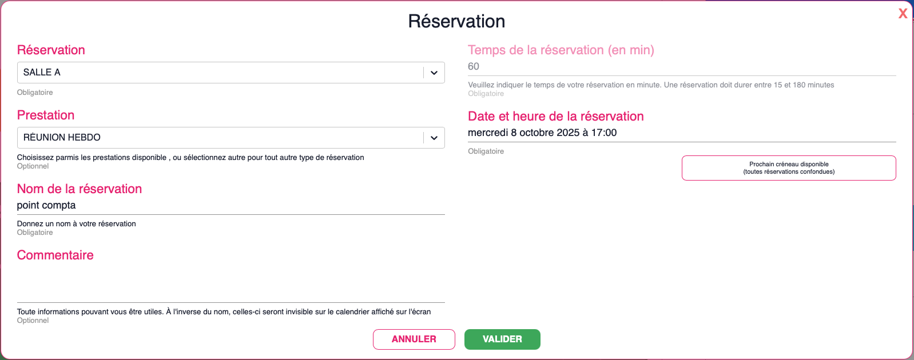Click the 'Prochain créneau disponible' button

pyautogui.click(x=789, y=168)
